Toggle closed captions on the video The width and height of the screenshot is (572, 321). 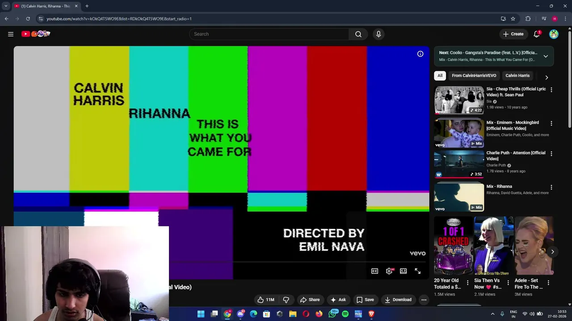click(374, 271)
